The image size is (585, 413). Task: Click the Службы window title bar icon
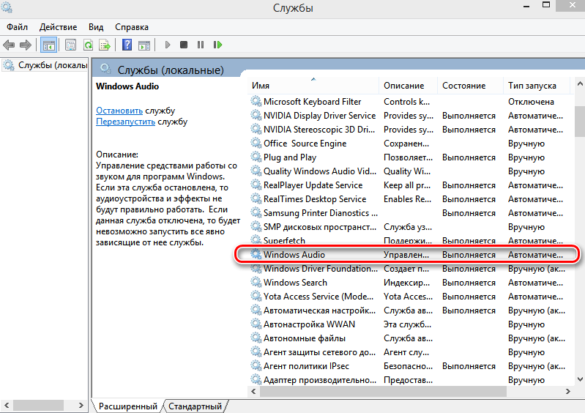pos(7,7)
